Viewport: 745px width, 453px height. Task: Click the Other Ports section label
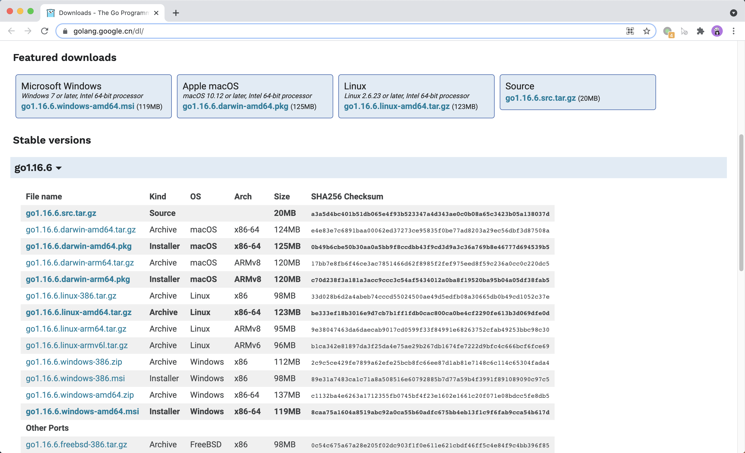click(47, 428)
